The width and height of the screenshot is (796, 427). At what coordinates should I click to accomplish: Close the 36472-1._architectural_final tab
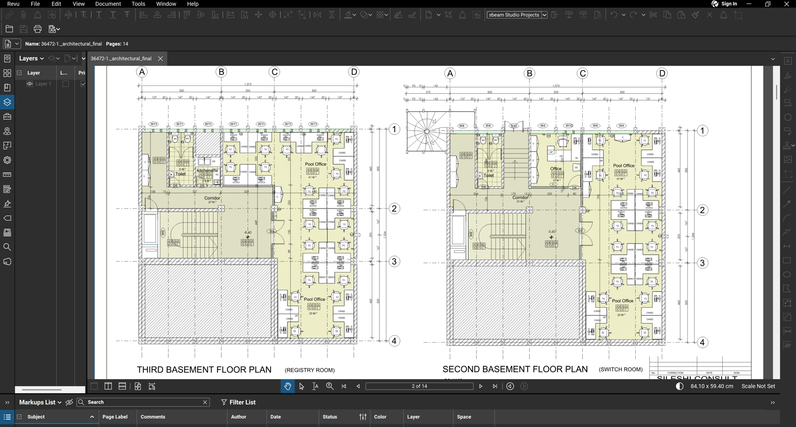point(160,58)
